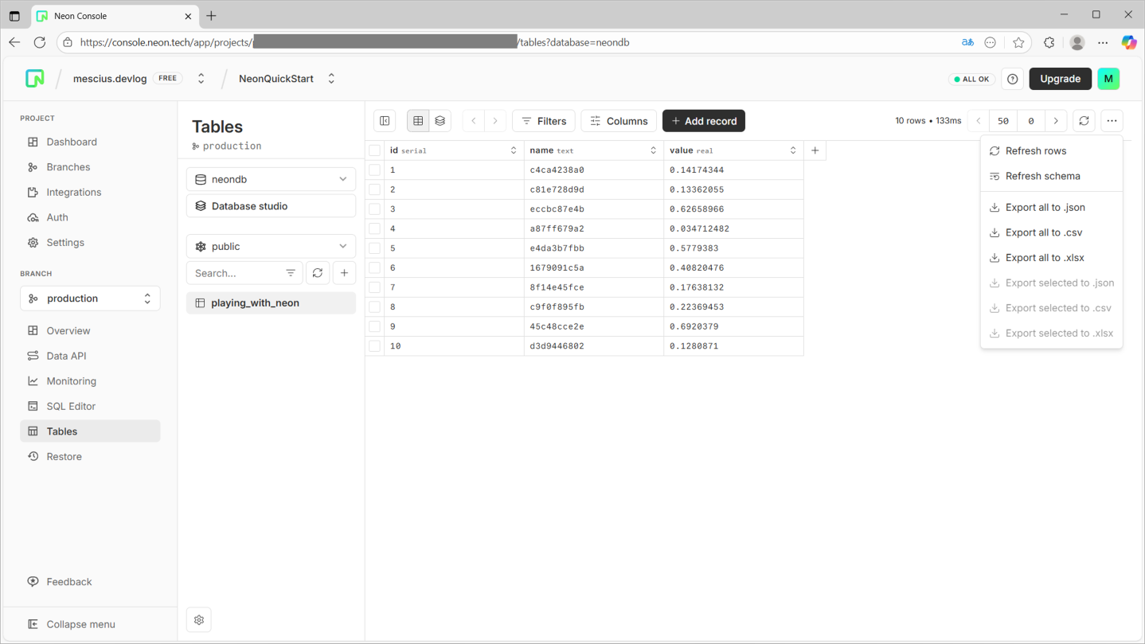Click the Neon logo icon
The image size is (1145, 644).
tap(34, 79)
